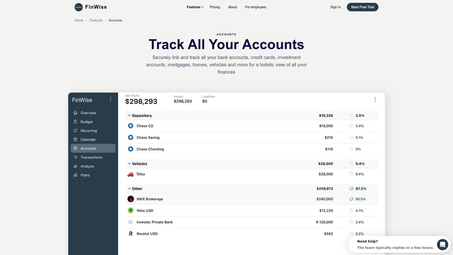Screen dimensions: 453x255
Task: Click the Calendar icon in sidebar
Action: 75,140
